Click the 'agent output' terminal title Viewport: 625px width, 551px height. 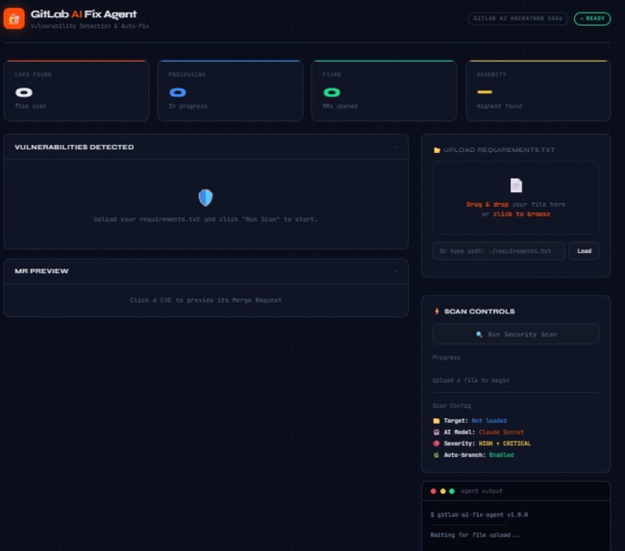pos(482,491)
